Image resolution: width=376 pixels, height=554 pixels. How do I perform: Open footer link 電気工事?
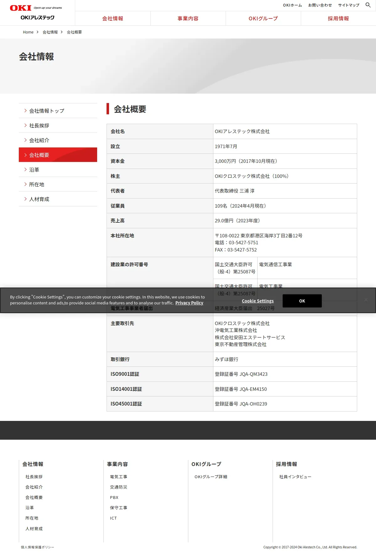point(118,477)
